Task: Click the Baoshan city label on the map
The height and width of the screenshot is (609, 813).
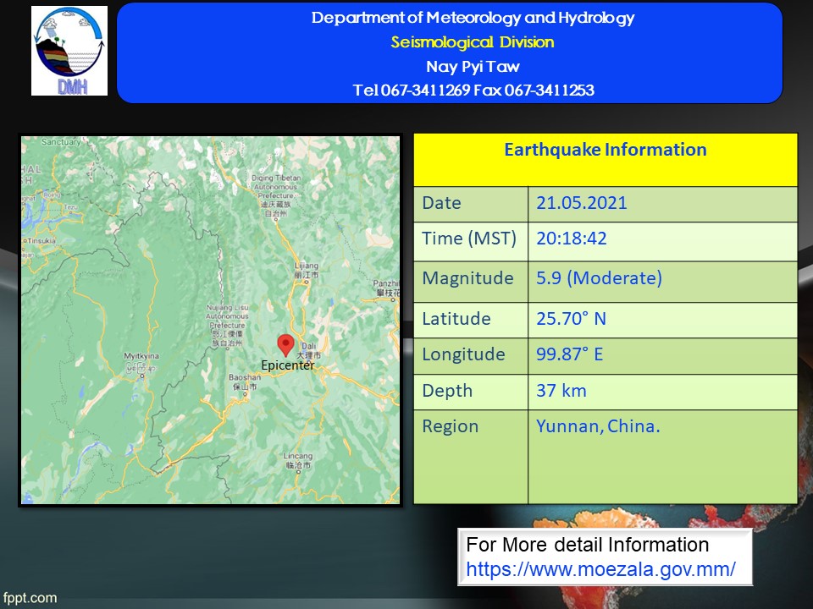Action: pos(245,381)
